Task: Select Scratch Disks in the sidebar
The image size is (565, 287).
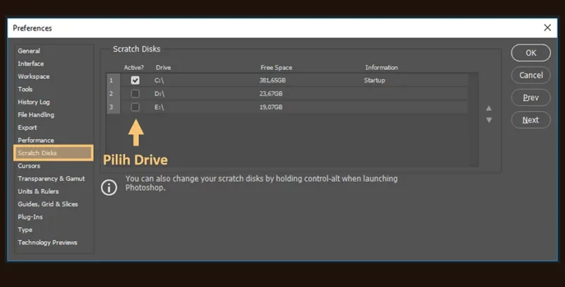Action: [x=54, y=153]
